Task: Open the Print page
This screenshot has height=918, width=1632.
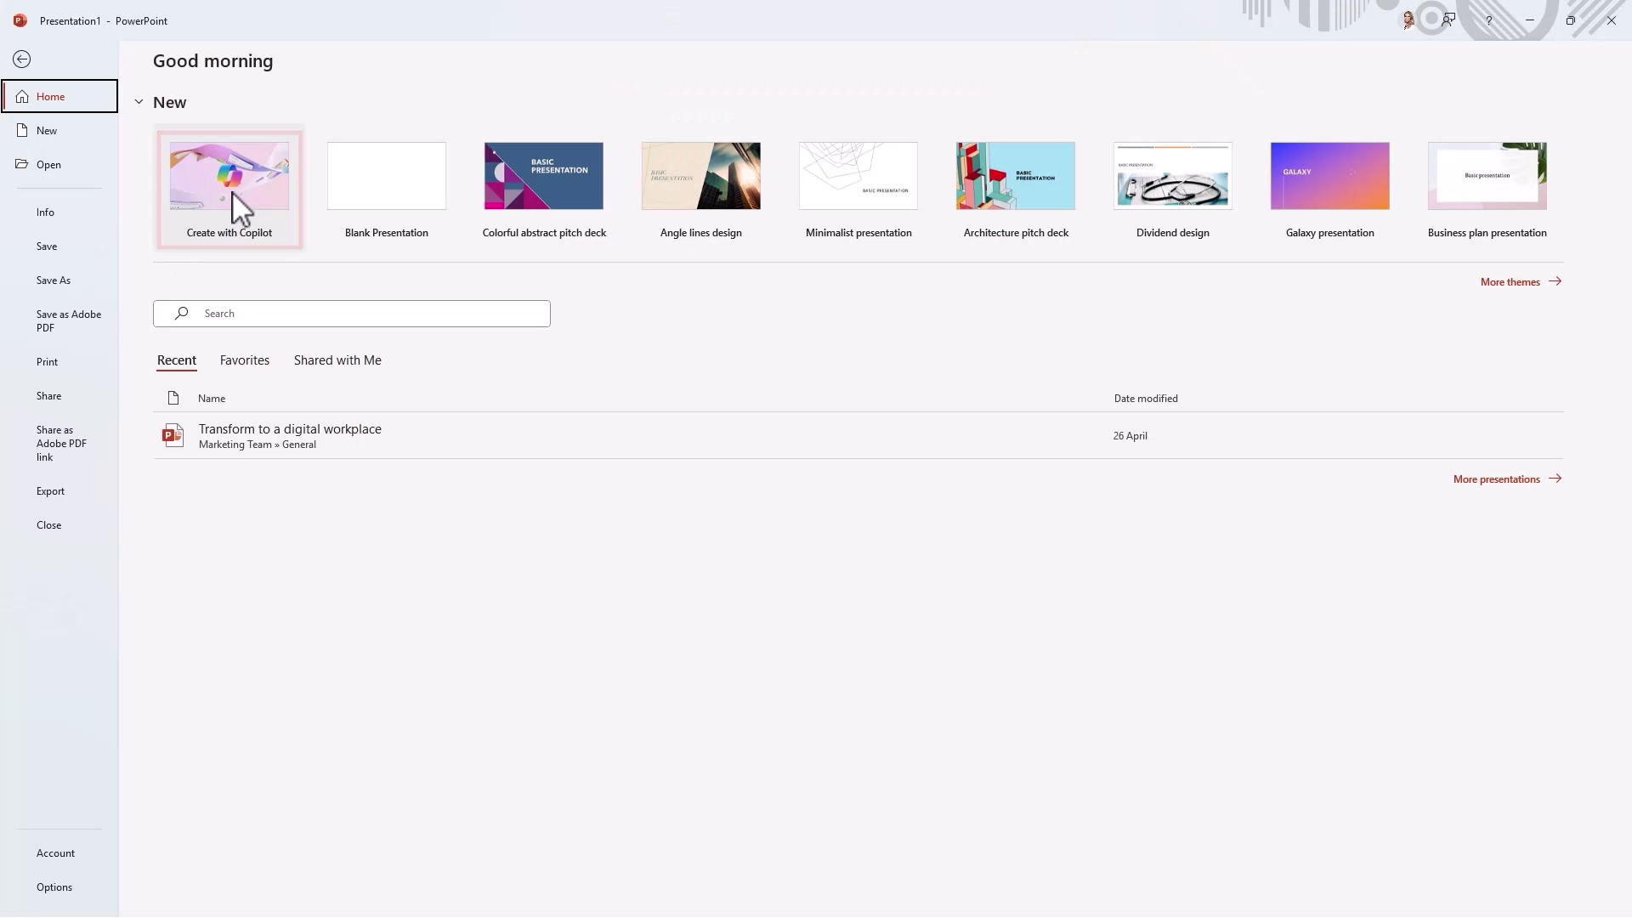Action: [x=48, y=362]
